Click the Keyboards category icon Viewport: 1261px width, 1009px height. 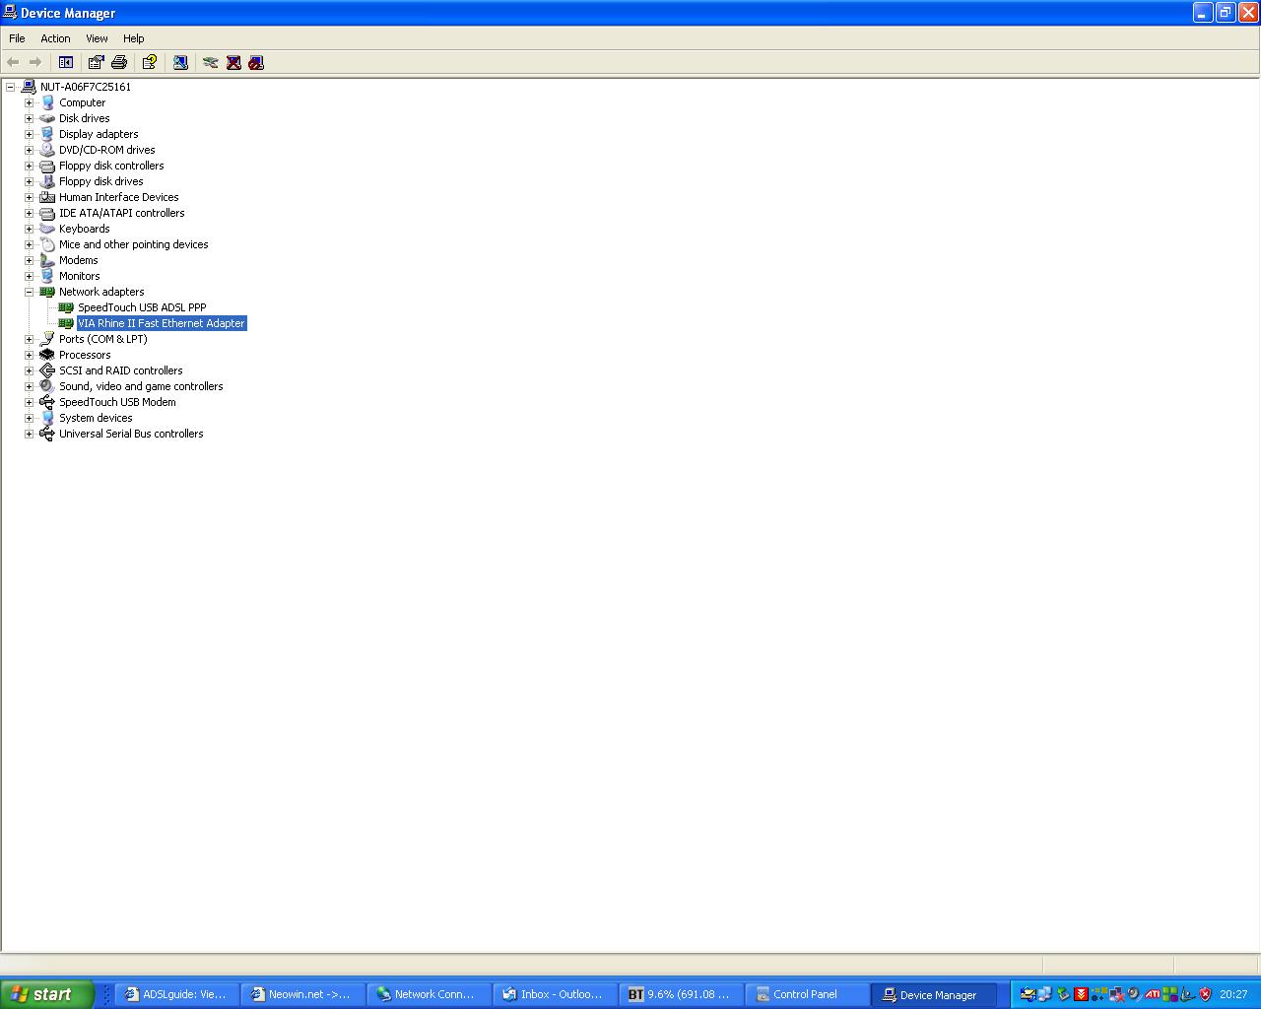tap(47, 229)
